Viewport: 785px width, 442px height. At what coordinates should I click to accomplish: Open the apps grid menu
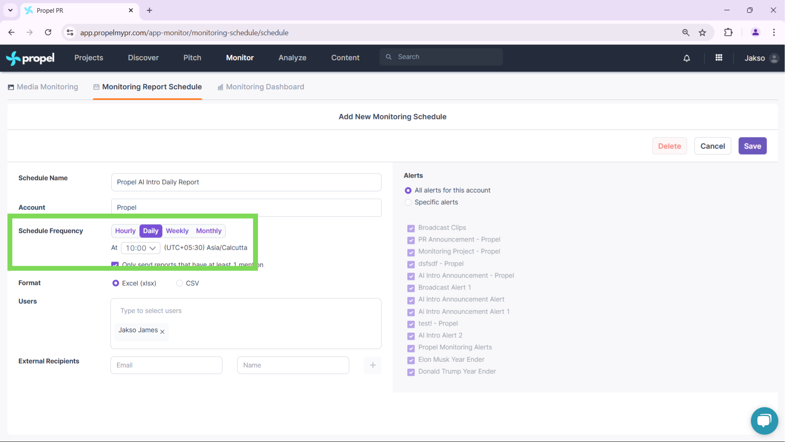click(719, 58)
